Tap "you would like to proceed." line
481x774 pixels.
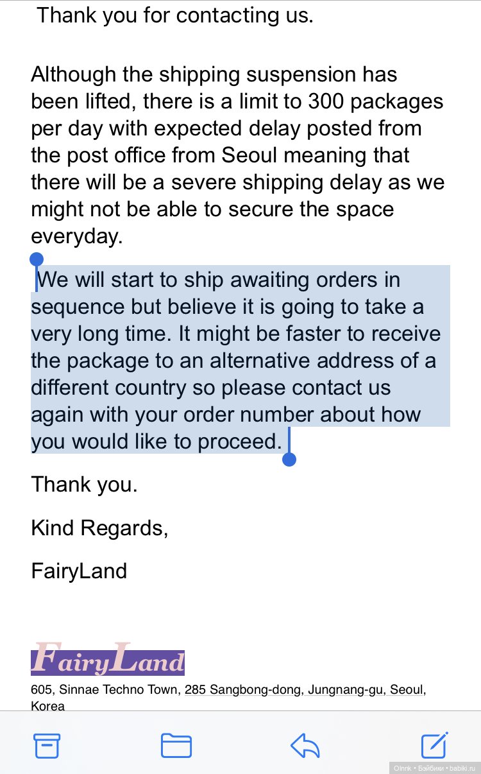[156, 442]
